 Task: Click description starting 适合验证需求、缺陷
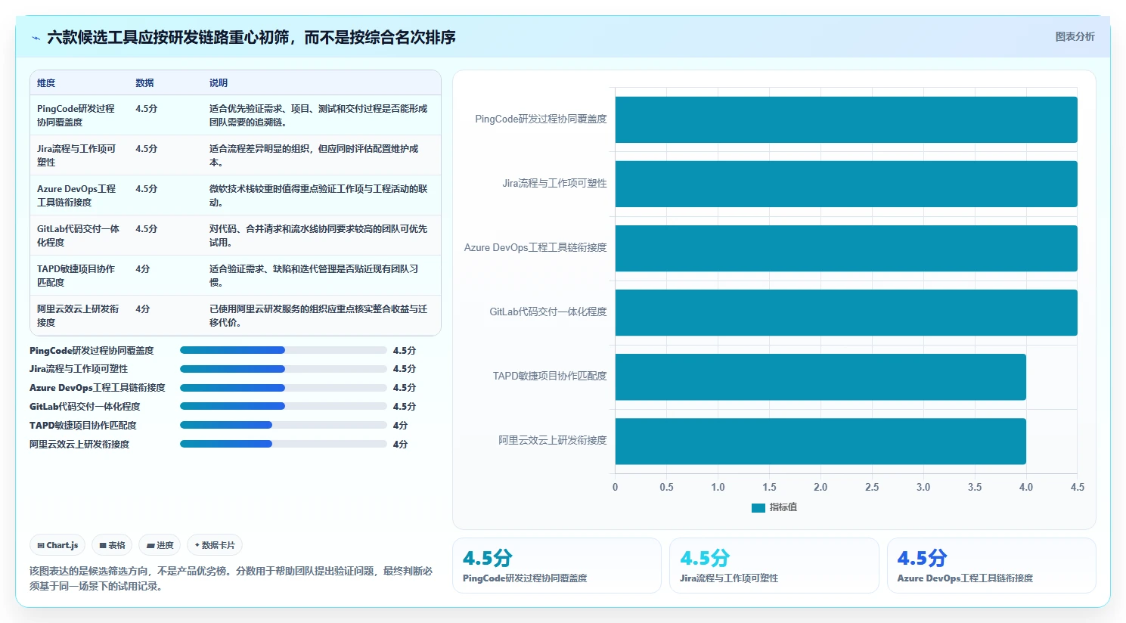click(x=314, y=275)
